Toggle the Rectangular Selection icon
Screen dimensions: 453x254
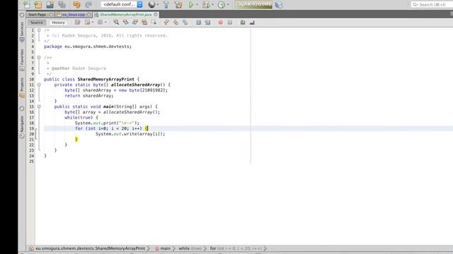[154, 22]
